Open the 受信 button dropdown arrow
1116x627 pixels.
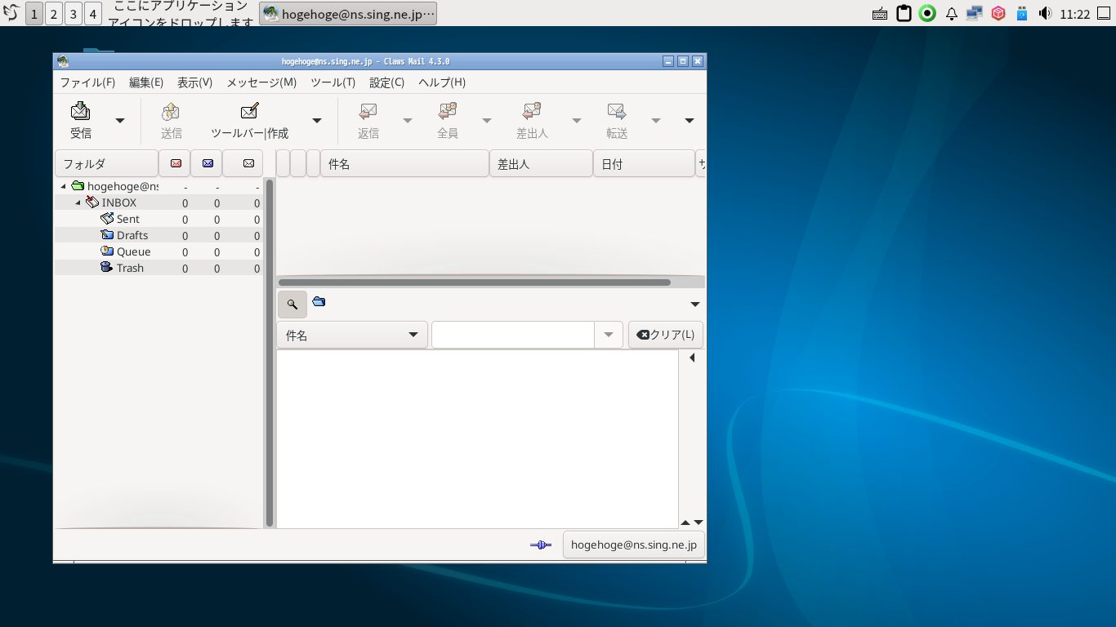(119, 120)
